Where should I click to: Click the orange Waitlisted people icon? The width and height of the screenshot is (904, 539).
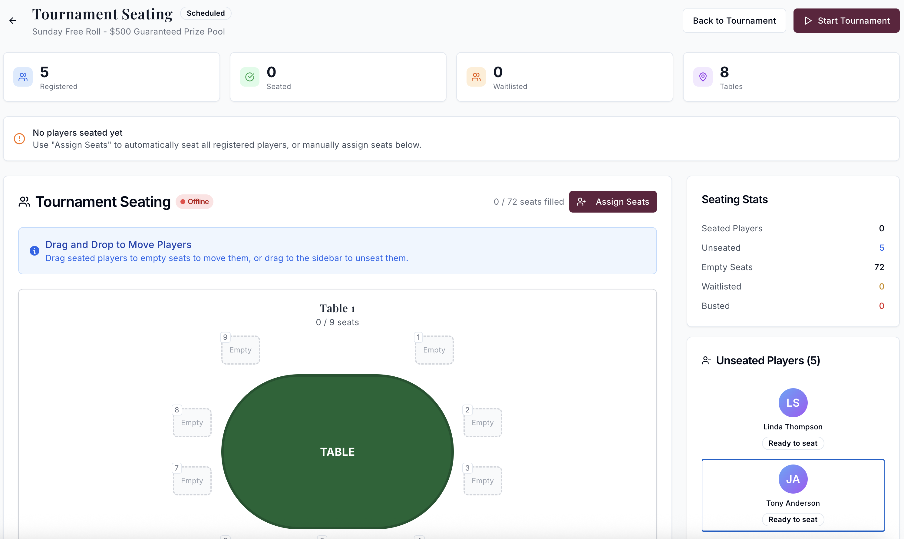click(x=476, y=77)
